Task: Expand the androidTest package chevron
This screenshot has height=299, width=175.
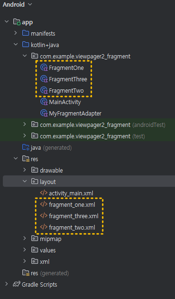Action: (25, 125)
